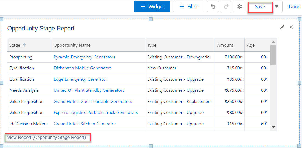302x148 pixels.
Task: Click Existing Customer - Replacement cell
Action: pyautogui.click(x=180, y=101)
